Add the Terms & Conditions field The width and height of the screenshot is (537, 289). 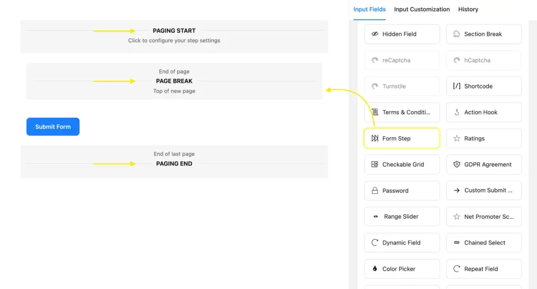click(402, 113)
